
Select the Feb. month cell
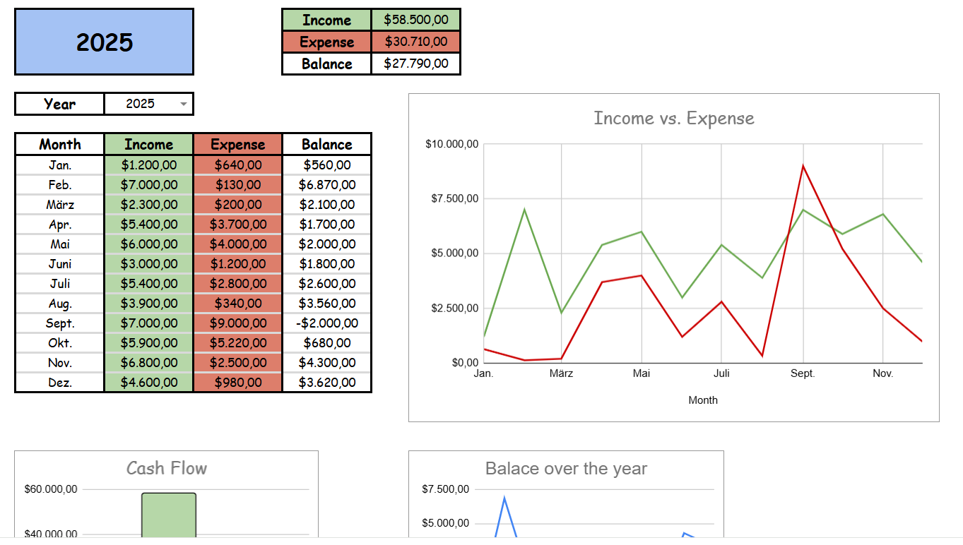click(60, 185)
